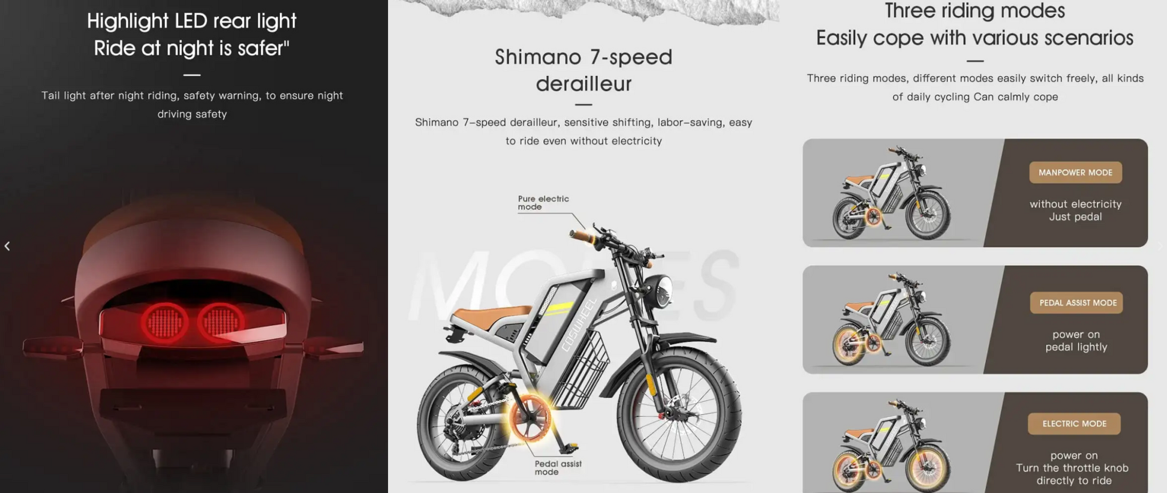Click the Pedal assist mode bike thumbnail
1167x493 pixels.
click(891, 320)
